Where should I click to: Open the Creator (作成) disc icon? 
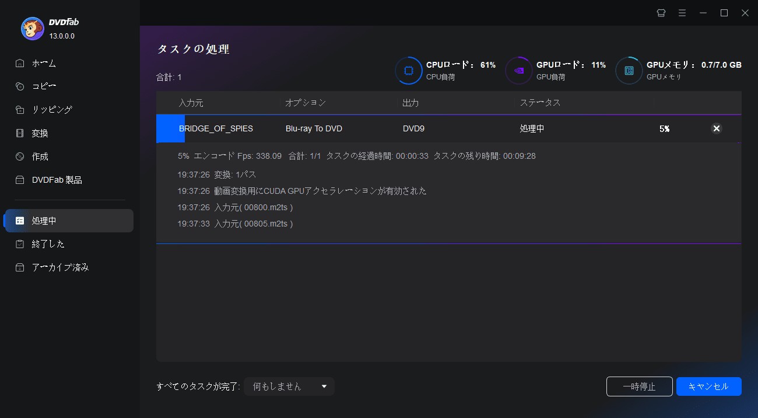(x=20, y=156)
